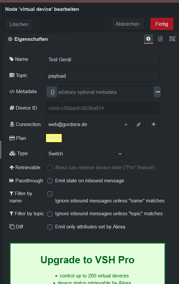Viewport: 179px width, 284px height.
Task: Enable Passthrough emit state checkbox
Action: tap(50, 181)
